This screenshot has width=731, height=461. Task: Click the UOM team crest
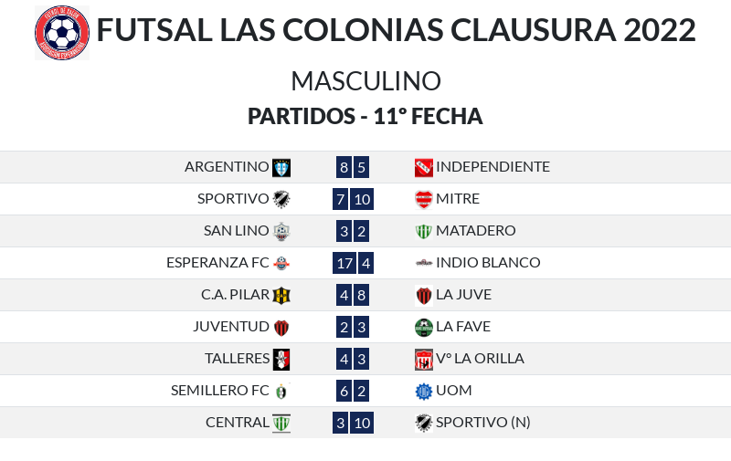coord(423,391)
